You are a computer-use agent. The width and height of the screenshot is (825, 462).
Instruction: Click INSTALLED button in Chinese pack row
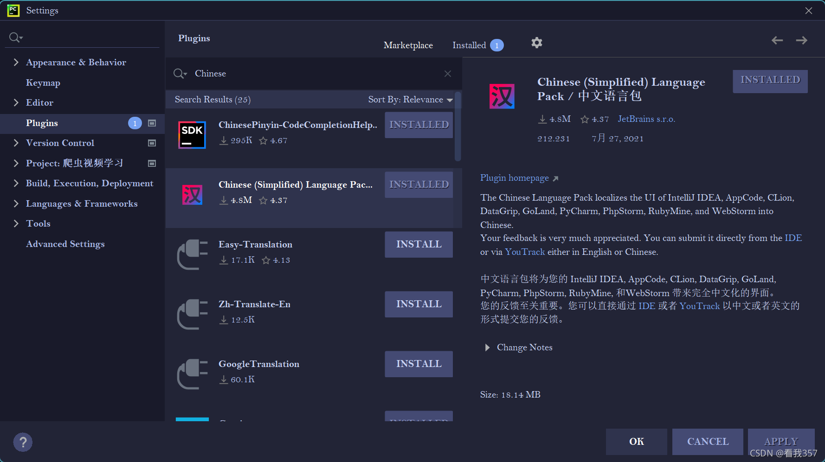(419, 184)
